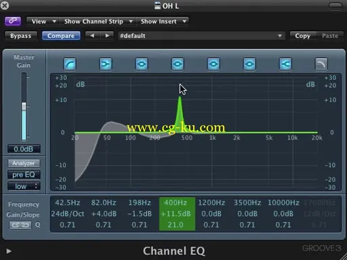Toggle the 3500Hz parametric band icon
Viewport: 347px width, 260px height.
pos(249,64)
